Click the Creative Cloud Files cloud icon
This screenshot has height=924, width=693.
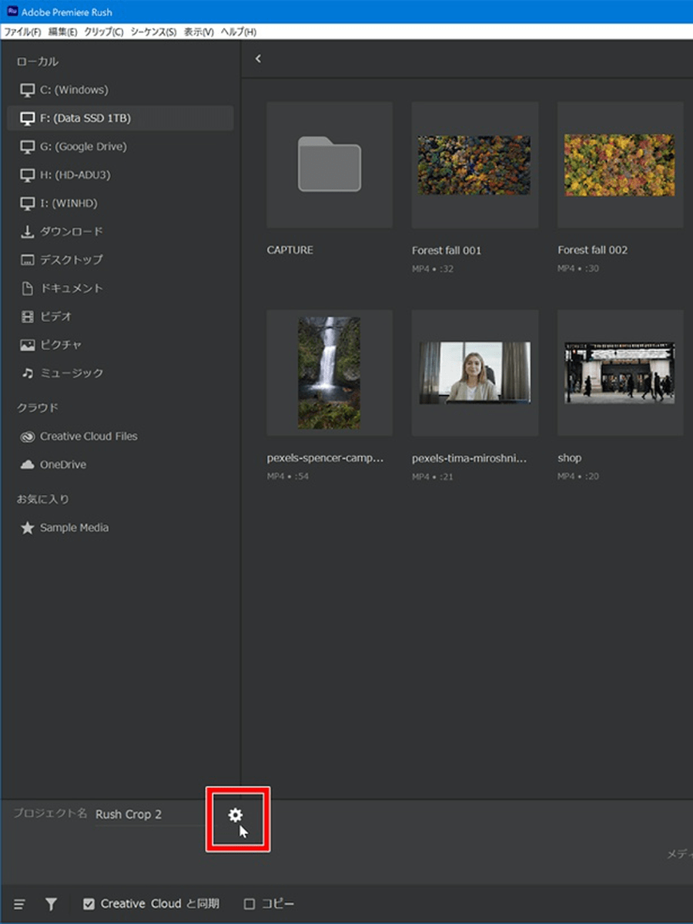[x=28, y=437]
